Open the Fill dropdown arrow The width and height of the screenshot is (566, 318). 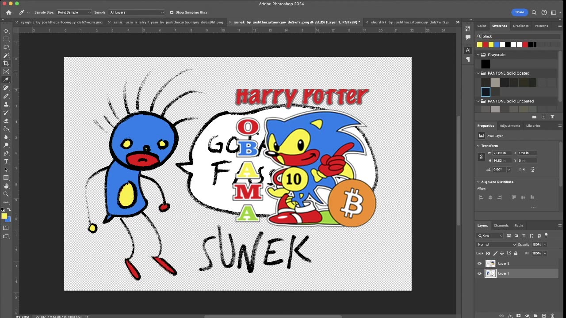point(545,254)
